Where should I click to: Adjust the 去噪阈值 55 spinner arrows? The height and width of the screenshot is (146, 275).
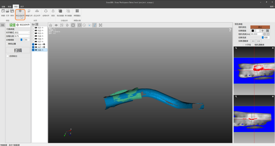tap(29, 40)
